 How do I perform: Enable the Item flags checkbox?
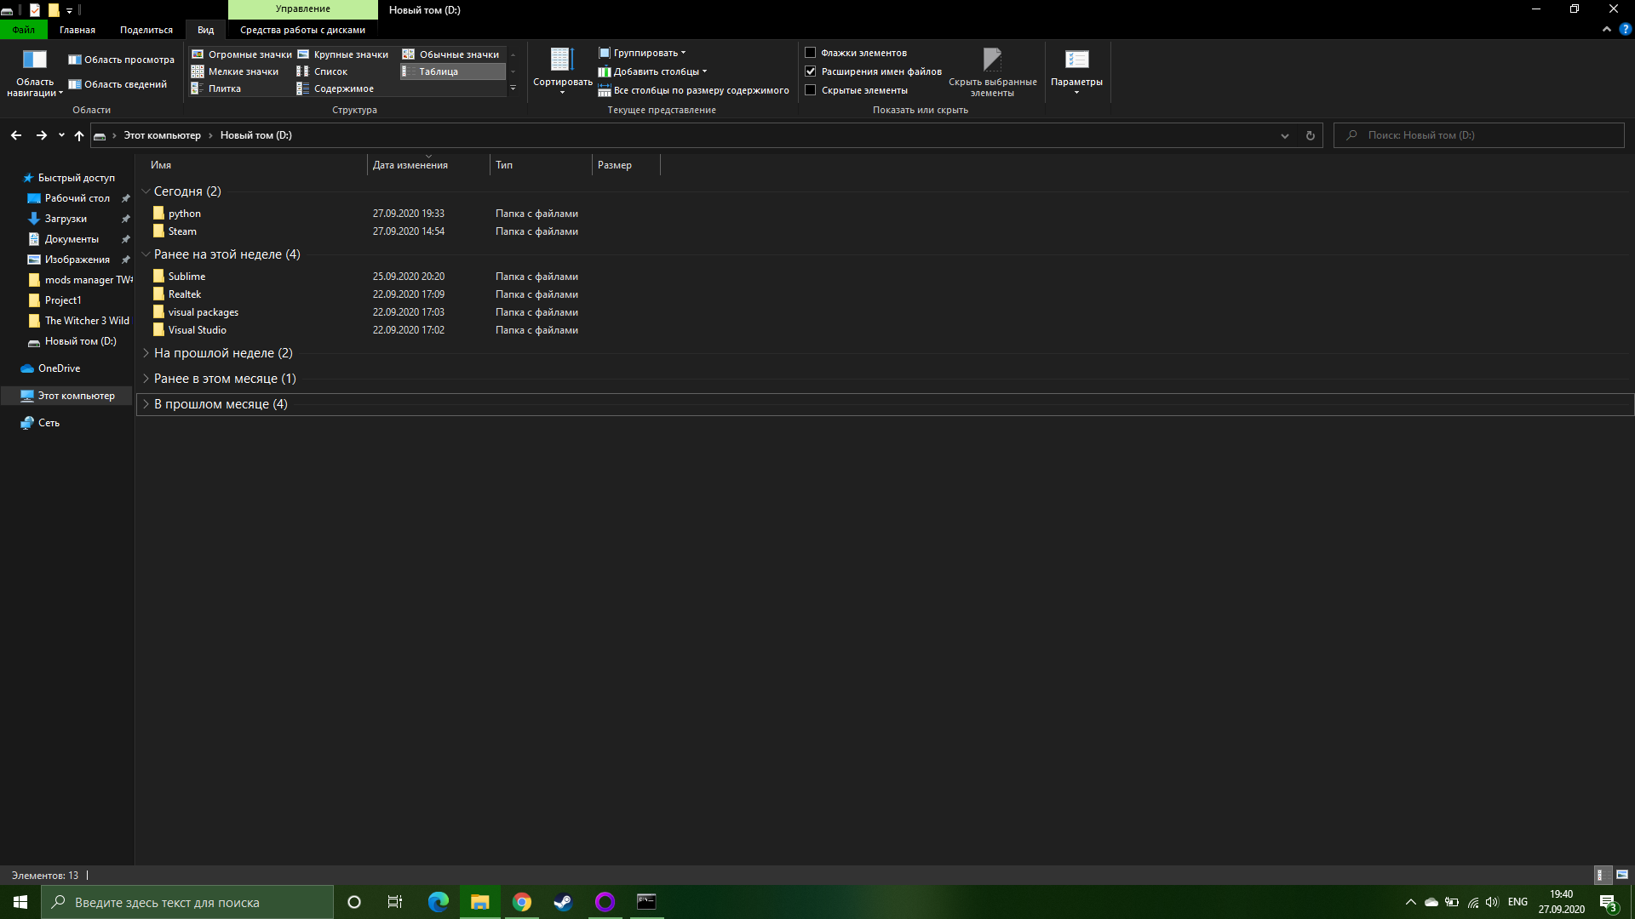tap(810, 53)
